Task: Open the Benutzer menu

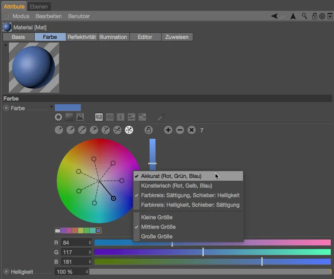Action: [79, 16]
